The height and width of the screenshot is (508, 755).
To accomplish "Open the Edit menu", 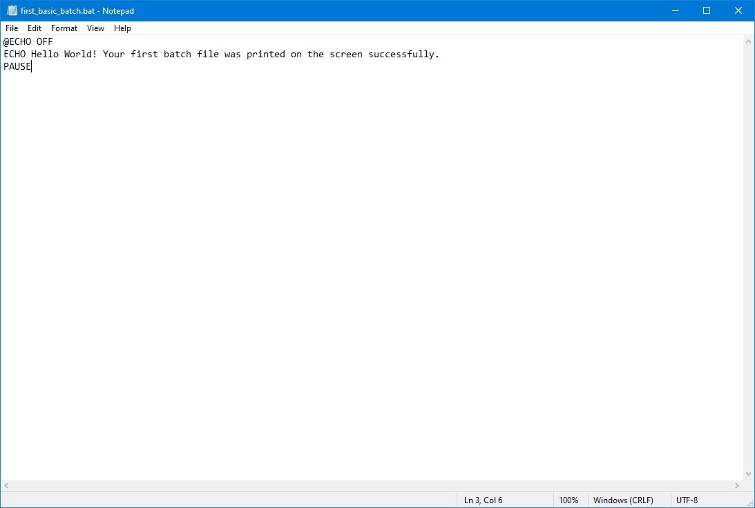I will pyautogui.click(x=34, y=28).
